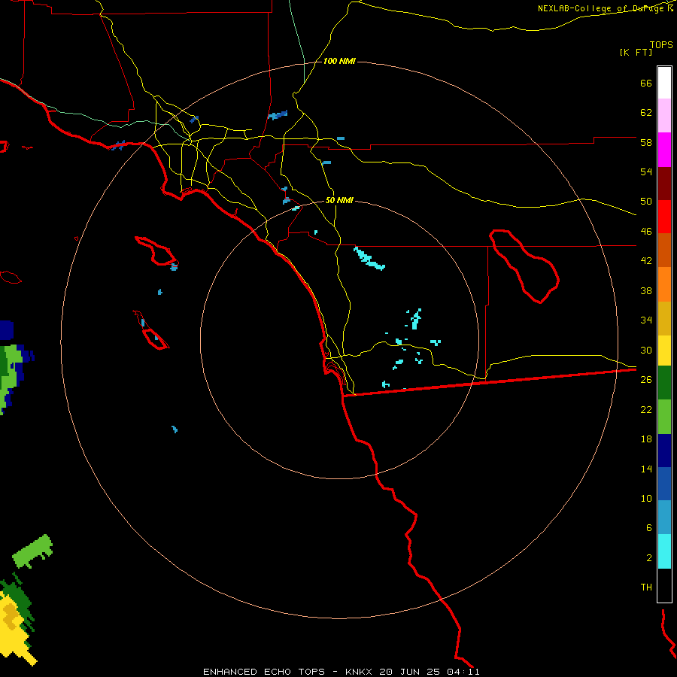Click the legend value 62
This screenshot has width=677, height=677.
(x=646, y=113)
